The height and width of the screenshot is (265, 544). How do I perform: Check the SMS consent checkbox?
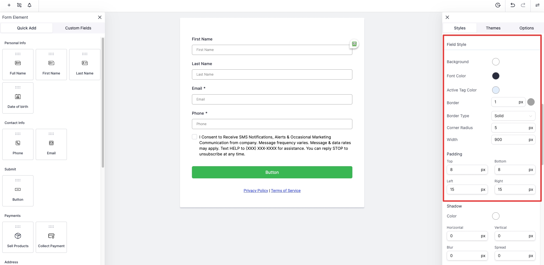coord(194,137)
